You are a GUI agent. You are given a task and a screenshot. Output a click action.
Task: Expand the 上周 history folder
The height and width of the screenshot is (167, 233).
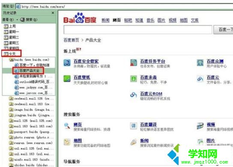point(10,26)
